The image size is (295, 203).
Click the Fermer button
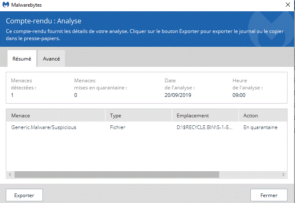coord(269,195)
